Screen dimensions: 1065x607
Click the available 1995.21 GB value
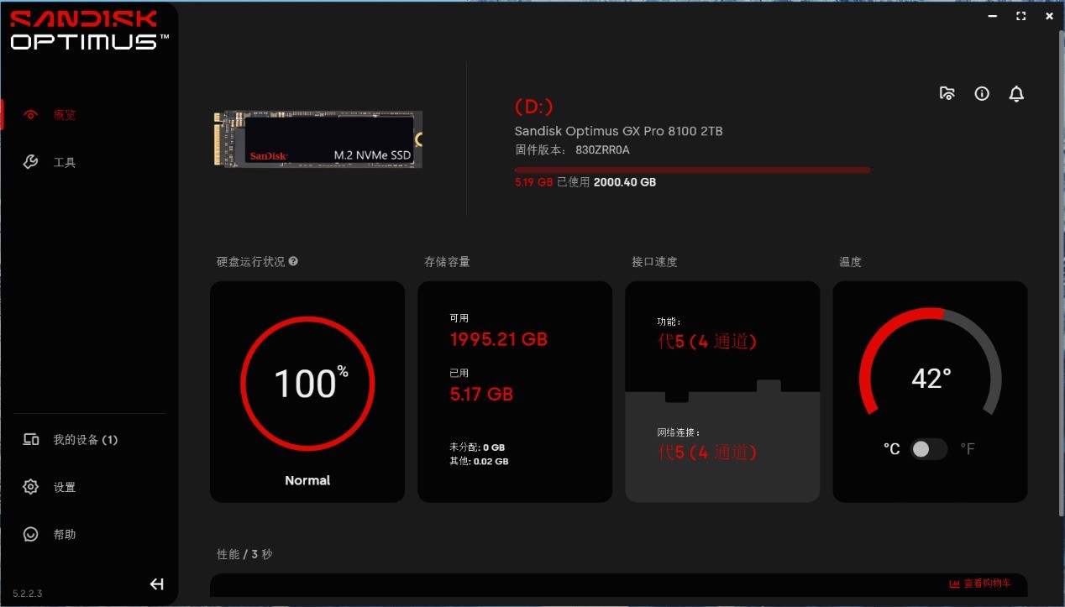click(x=499, y=339)
